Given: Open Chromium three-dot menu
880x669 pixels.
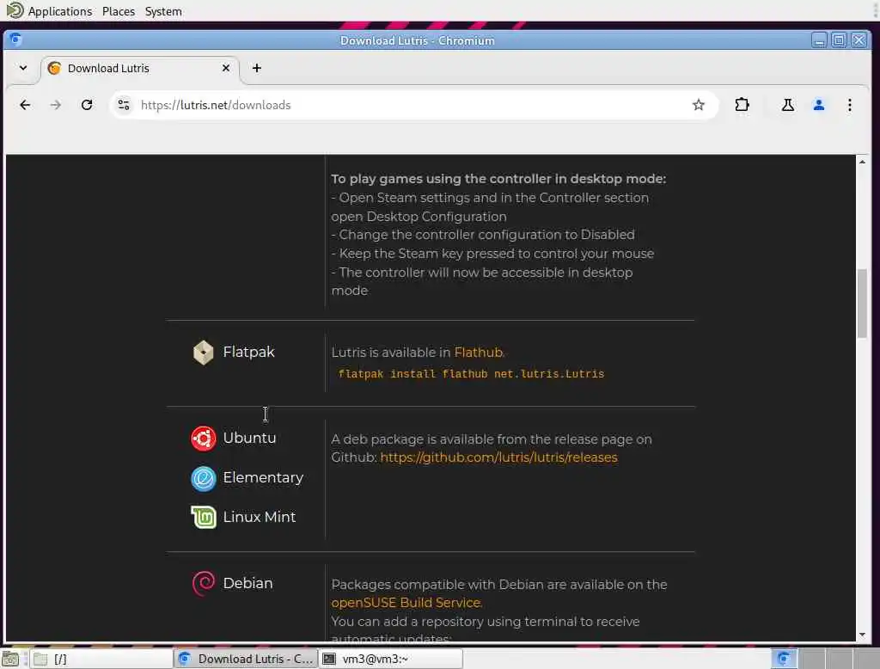Looking at the screenshot, I should pos(850,105).
